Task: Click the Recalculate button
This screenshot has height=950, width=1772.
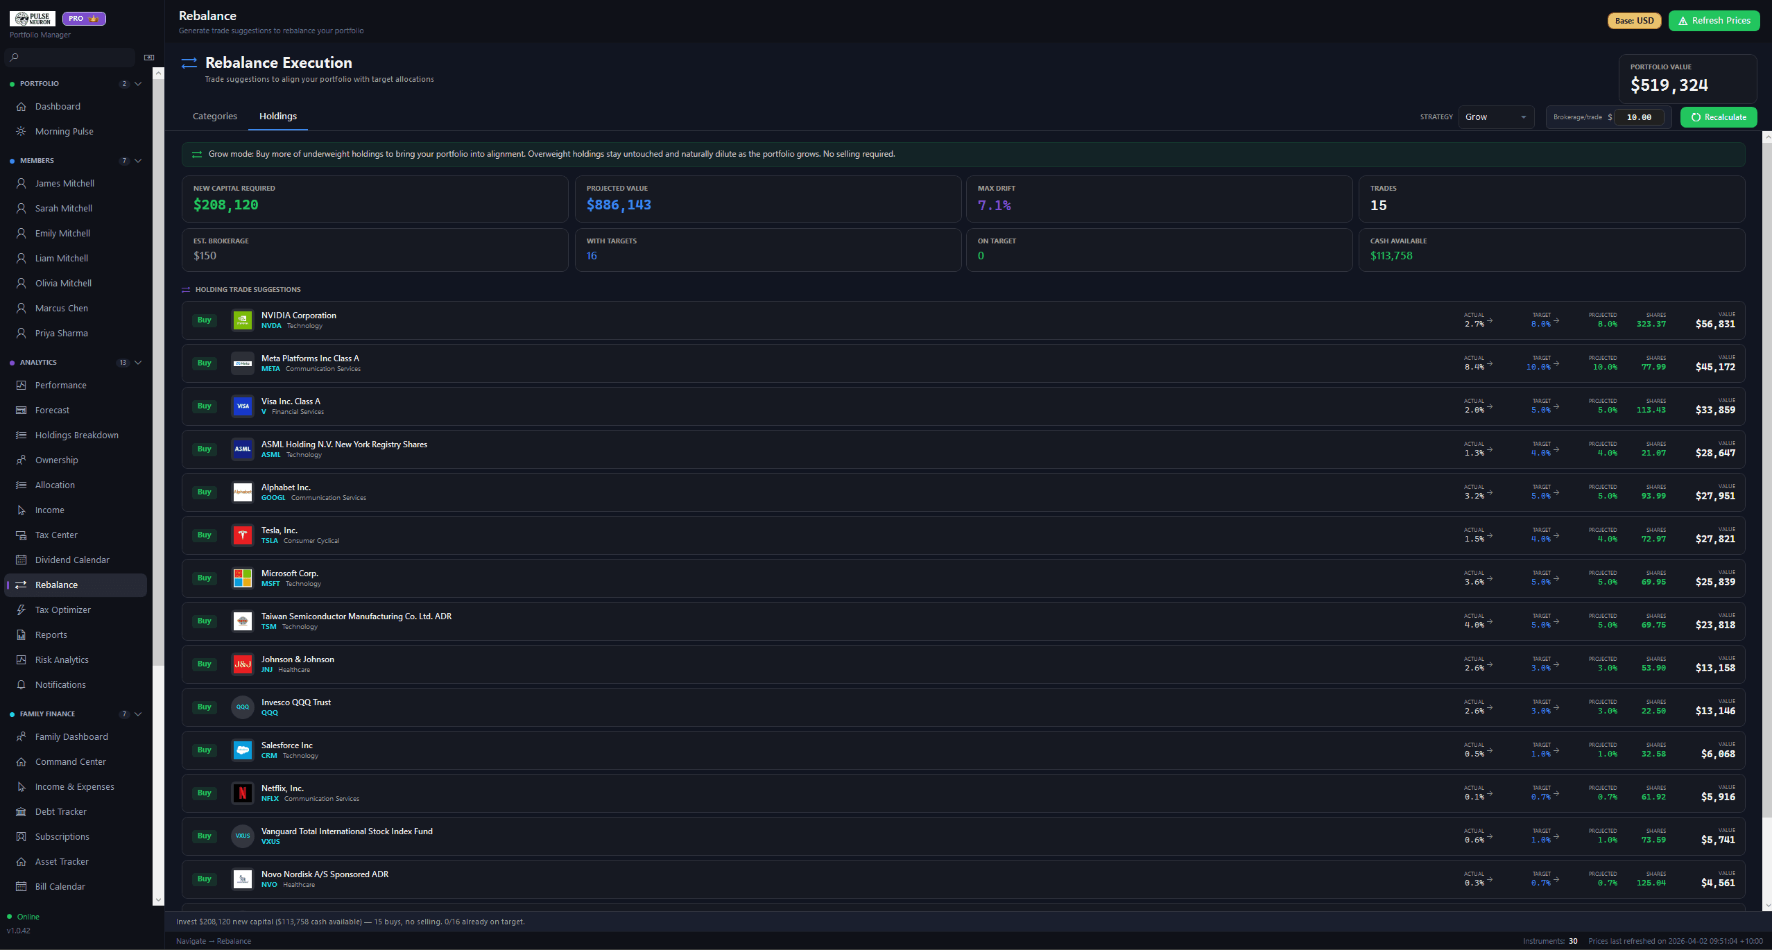Action: (x=1718, y=117)
